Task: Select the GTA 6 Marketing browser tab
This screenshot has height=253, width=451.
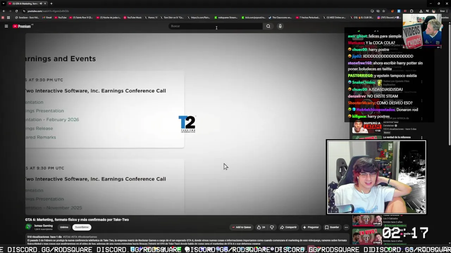Action: pos(25,4)
